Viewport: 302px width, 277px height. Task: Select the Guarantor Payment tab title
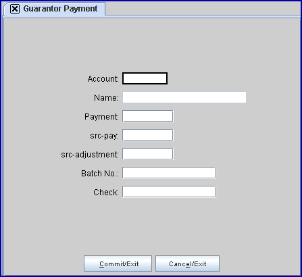click(x=60, y=9)
